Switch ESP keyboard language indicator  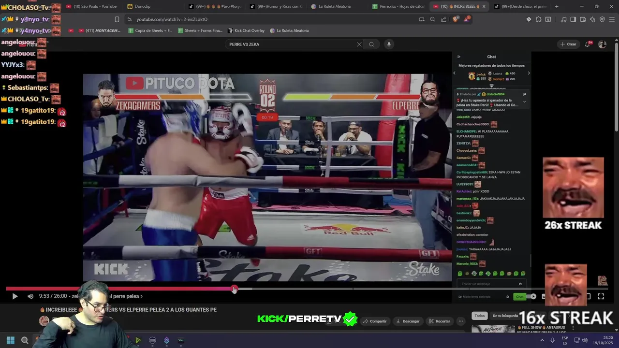(x=565, y=340)
